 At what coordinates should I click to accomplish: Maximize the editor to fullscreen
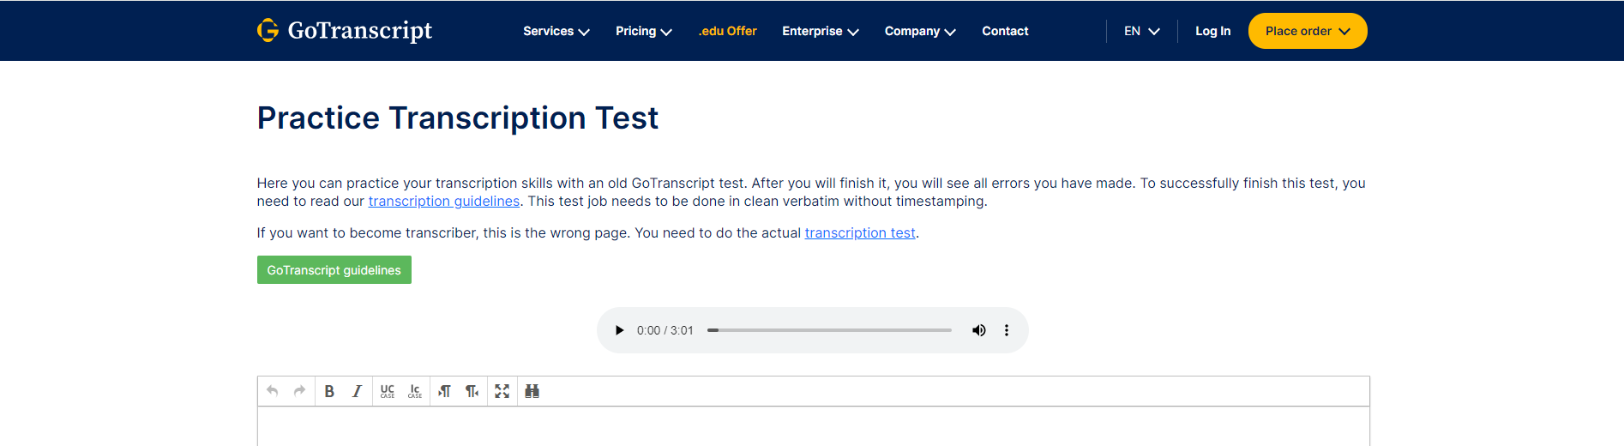(x=502, y=391)
